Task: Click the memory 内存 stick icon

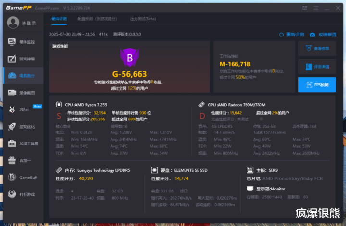Action: (x=59, y=170)
